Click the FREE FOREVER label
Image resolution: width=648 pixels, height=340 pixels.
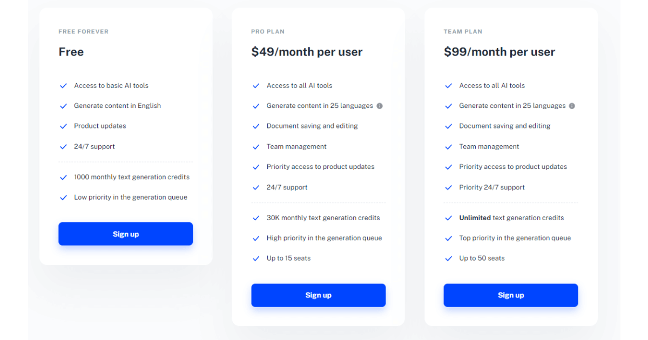84,32
